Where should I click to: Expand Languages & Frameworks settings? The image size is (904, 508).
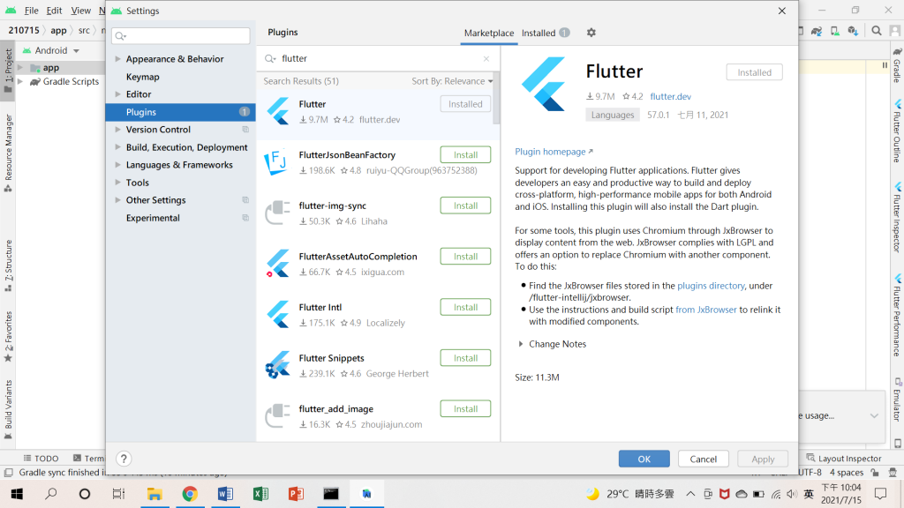117,165
